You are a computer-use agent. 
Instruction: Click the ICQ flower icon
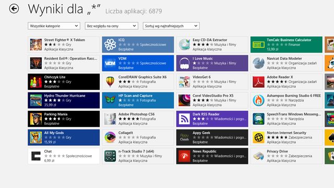click(110, 44)
